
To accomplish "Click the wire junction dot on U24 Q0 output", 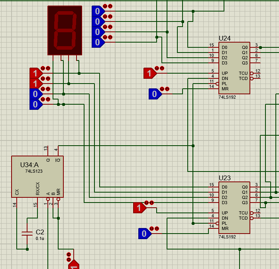I will click(260, 47).
